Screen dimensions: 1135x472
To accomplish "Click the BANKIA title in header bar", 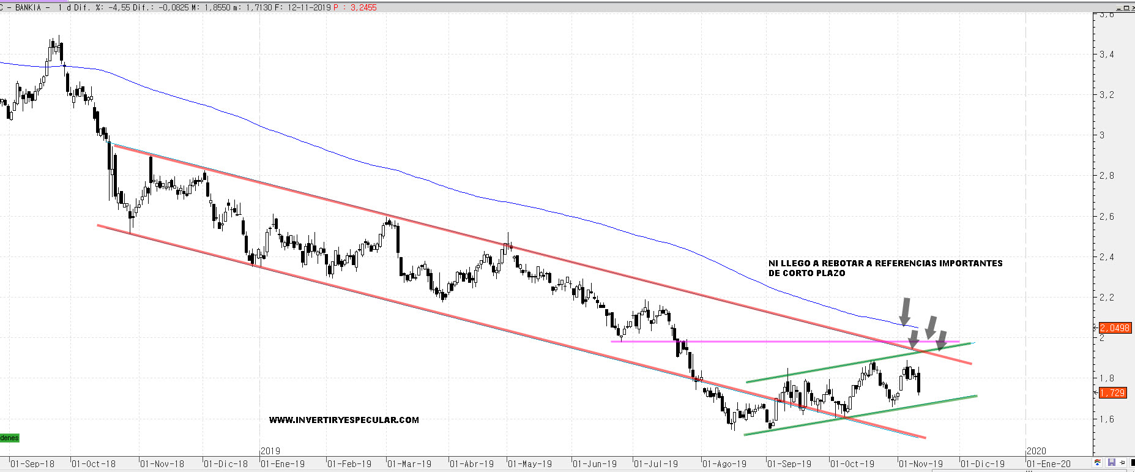I will (x=28, y=7).
